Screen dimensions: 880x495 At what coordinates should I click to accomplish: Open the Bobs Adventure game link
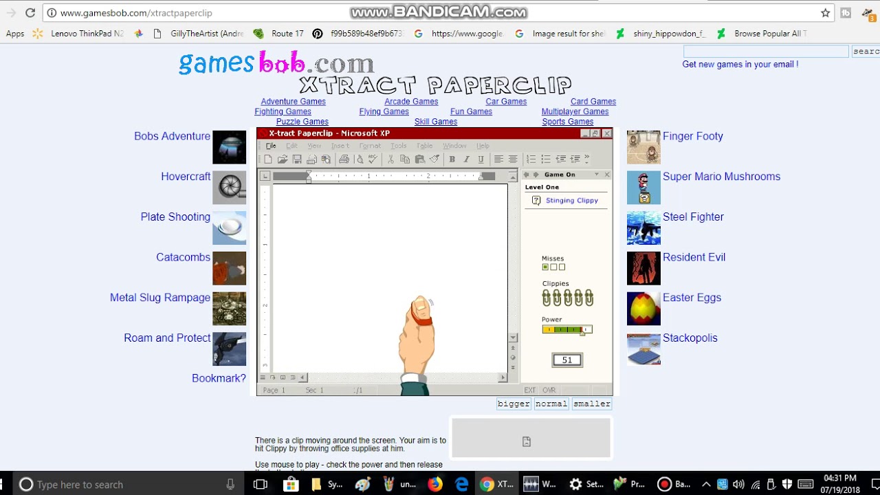click(x=172, y=136)
